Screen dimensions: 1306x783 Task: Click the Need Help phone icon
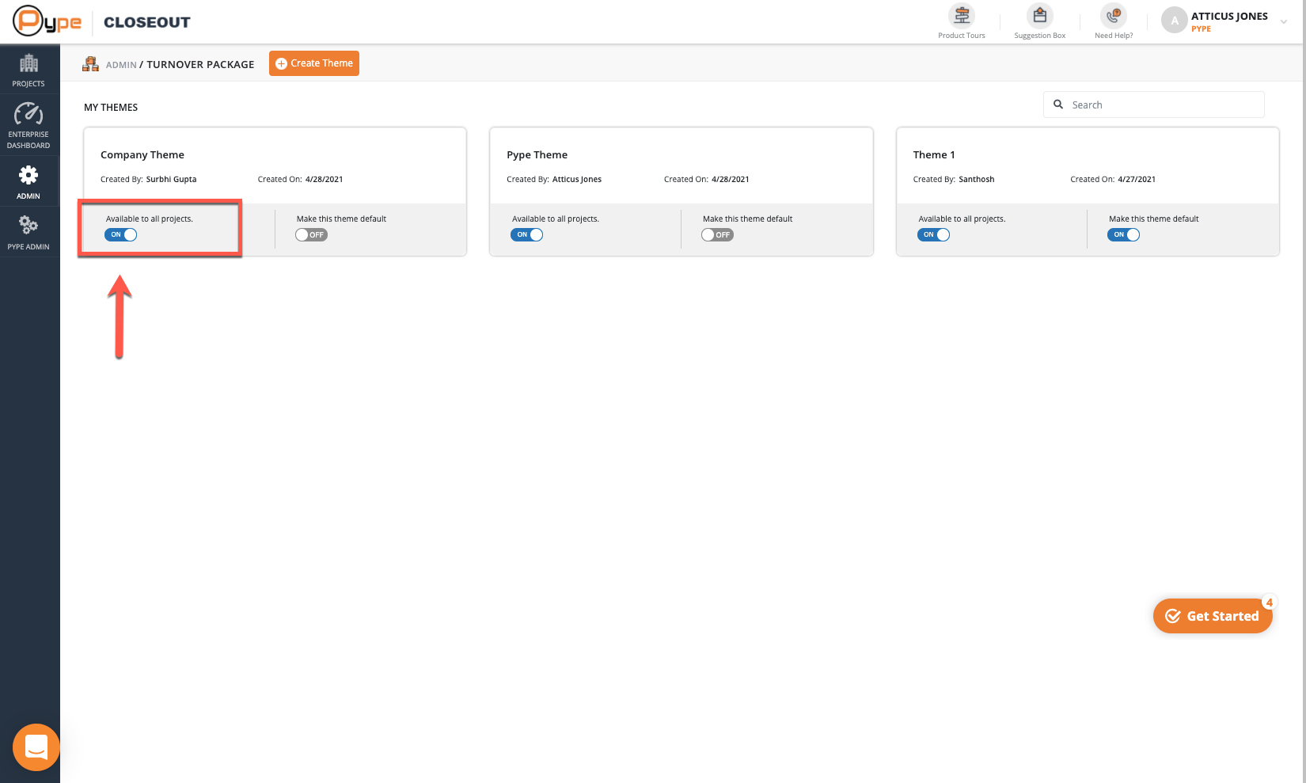coord(1114,16)
